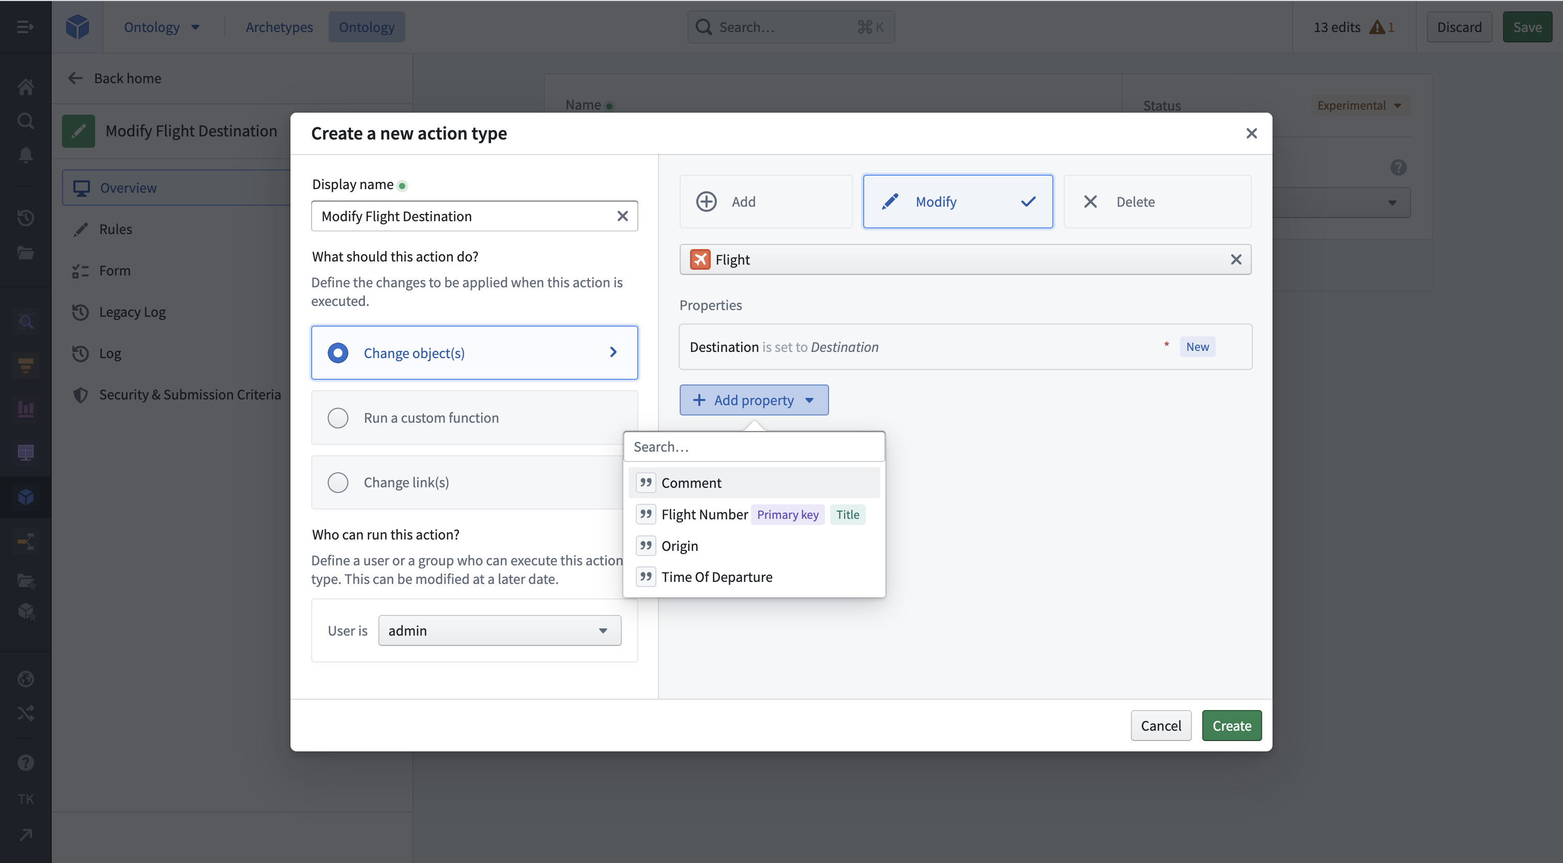Click the warning triangle next to 13 edits
Viewport: 1563px width, 863px height.
[1377, 27]
